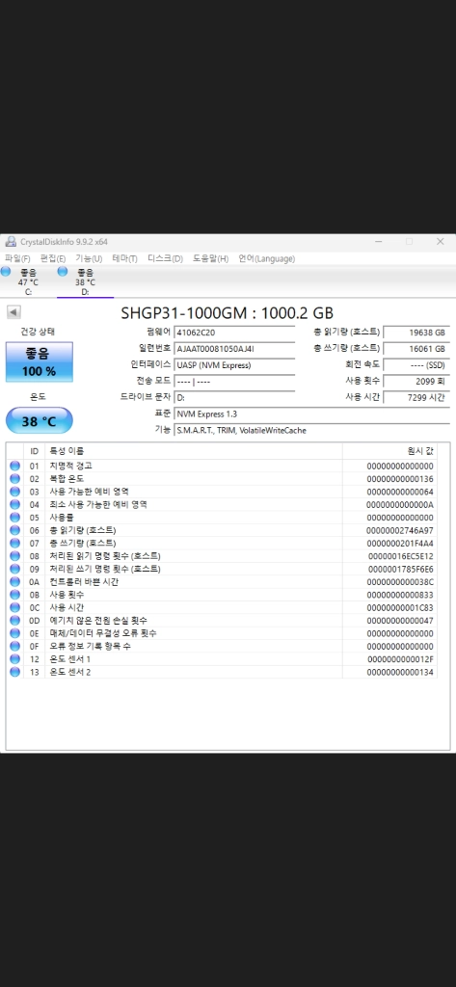
Task: Click the firmware field 41062C20
Action: coord(234,333)
